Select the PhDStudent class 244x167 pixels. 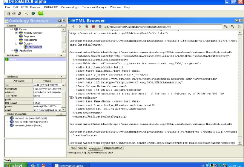pyautogui.click(x=35, y=47)
